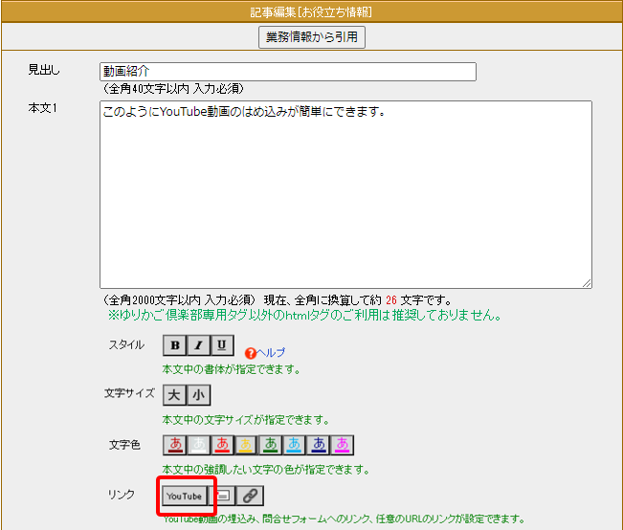Insert URL link with chain icon
Image resolution: width=623 pixels, height=530 pixels.
(x=250, y=496)
